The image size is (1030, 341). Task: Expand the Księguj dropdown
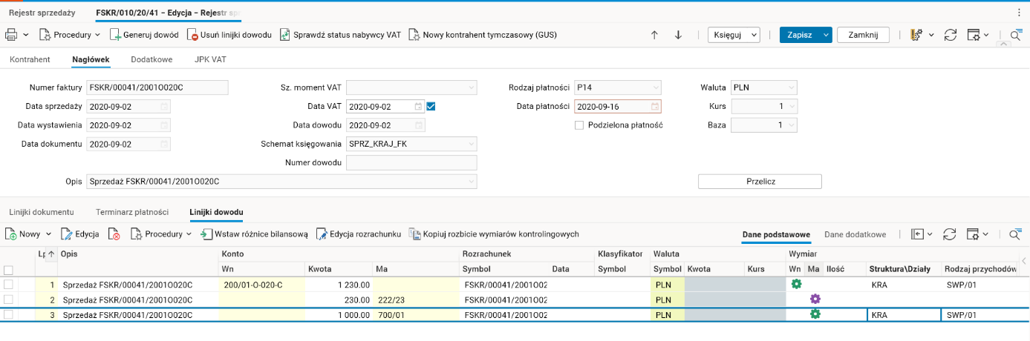pyautogui.click(x=754, y=35)
